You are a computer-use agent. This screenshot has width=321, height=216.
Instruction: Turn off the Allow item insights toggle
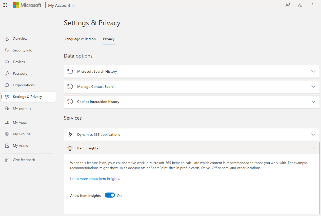coord(110,195)
